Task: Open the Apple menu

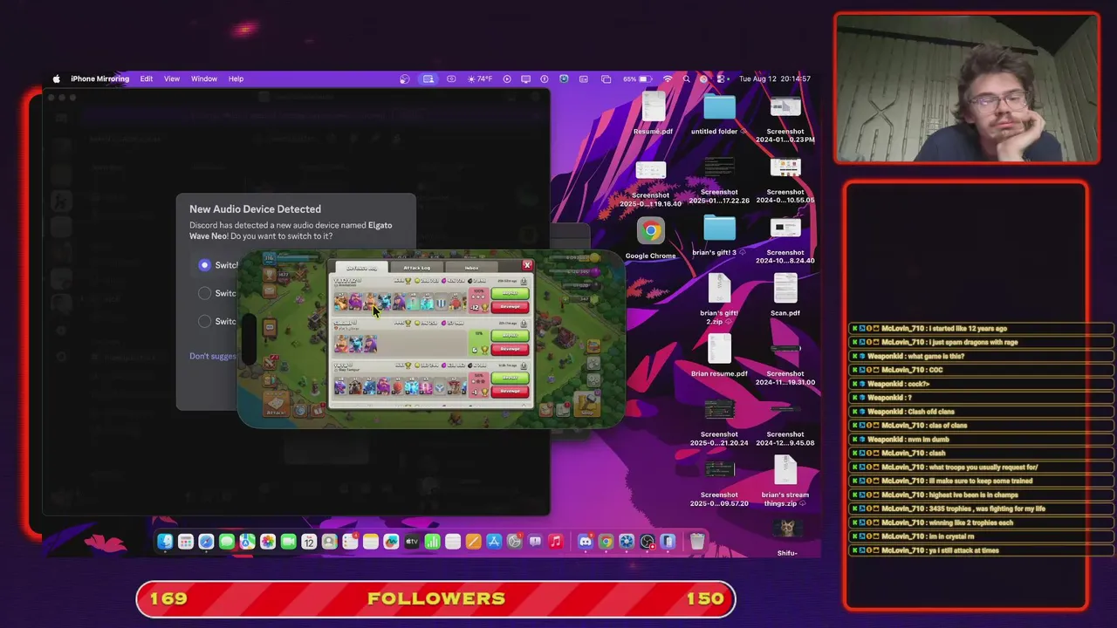Action: (57, 78)
